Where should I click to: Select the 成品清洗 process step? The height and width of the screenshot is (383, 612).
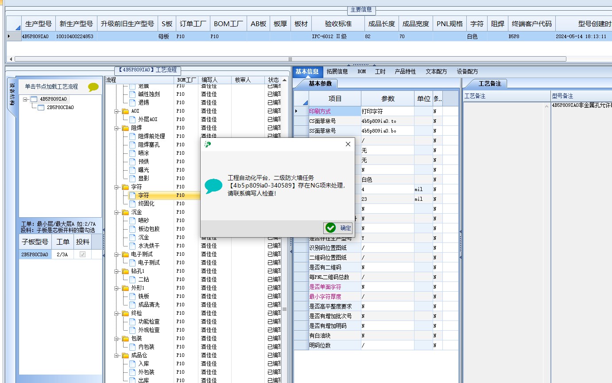tap(149, 305)
